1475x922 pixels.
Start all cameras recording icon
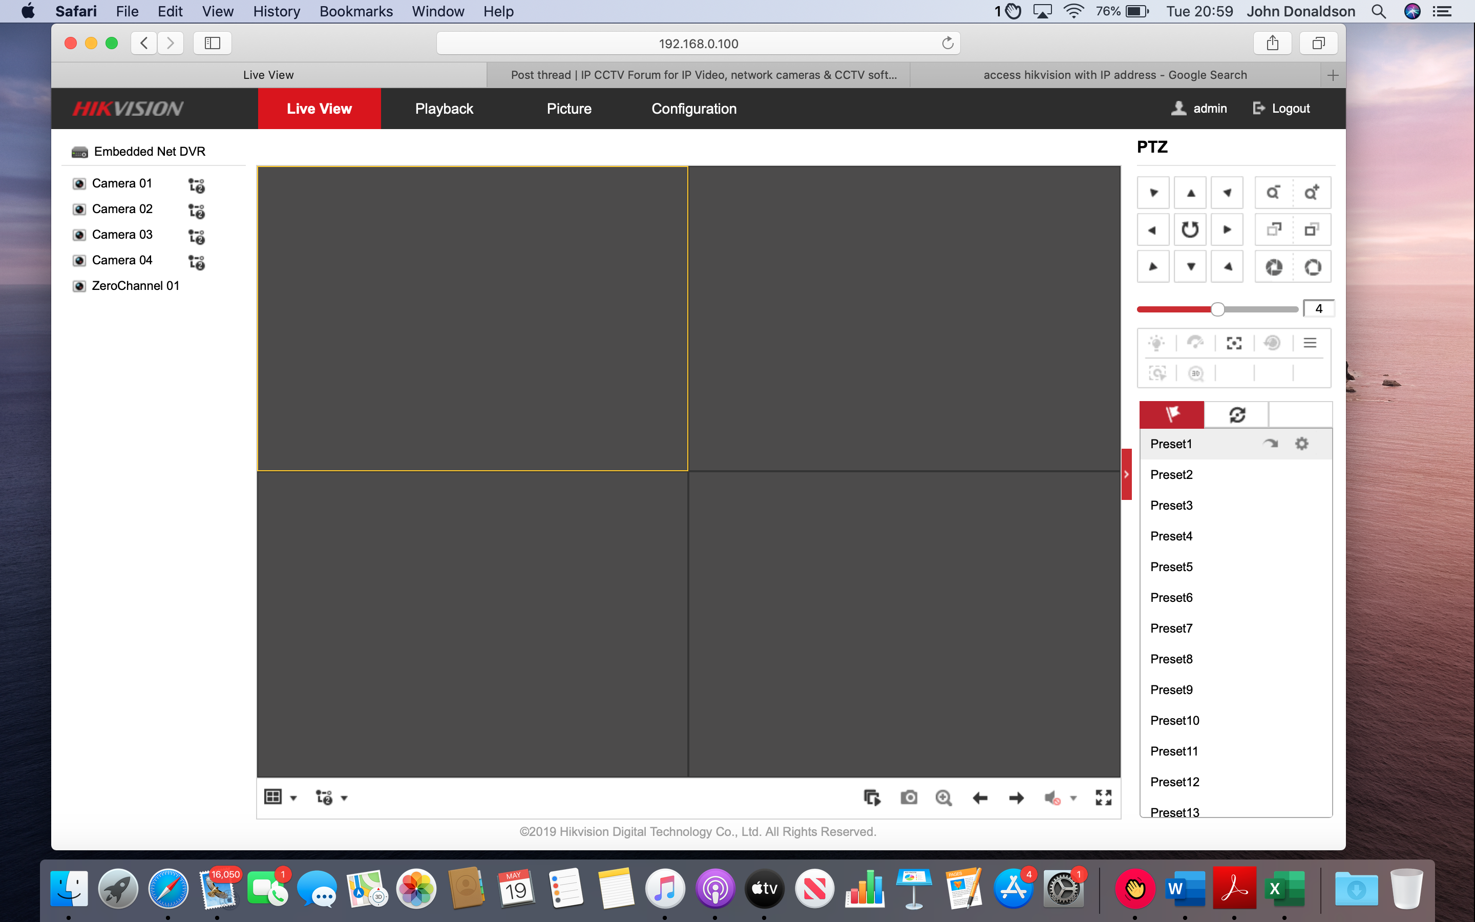(x=872, y=798)
